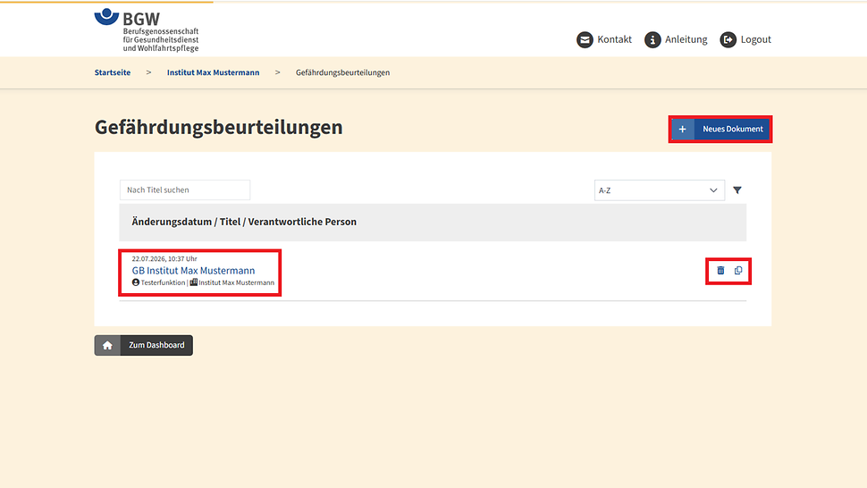Viewport: 867px width, 488px height.
Task: Click the Gefährdungsbeurteilungen page heading
Action: coord(218,127)
